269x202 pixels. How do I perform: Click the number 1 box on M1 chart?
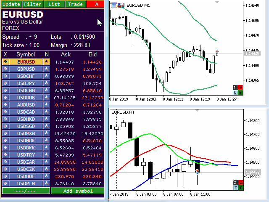click(x=235, y=88)
